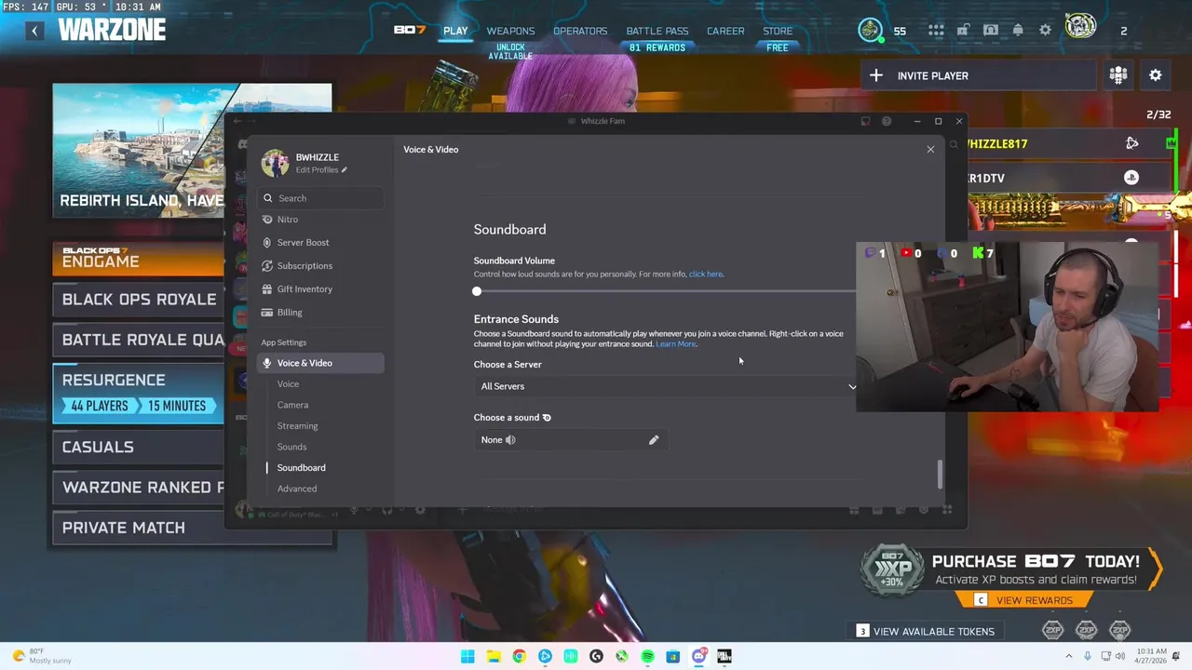Preview the None sound speaker icon

(x=510, y=439)
